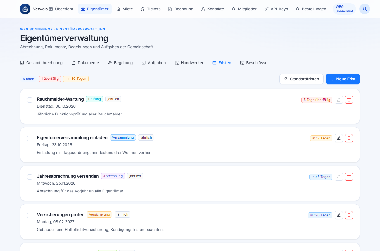Viewport: 380px width, 251px height.
Task: Go to the Mitglieder page
Action: (244, 9)
